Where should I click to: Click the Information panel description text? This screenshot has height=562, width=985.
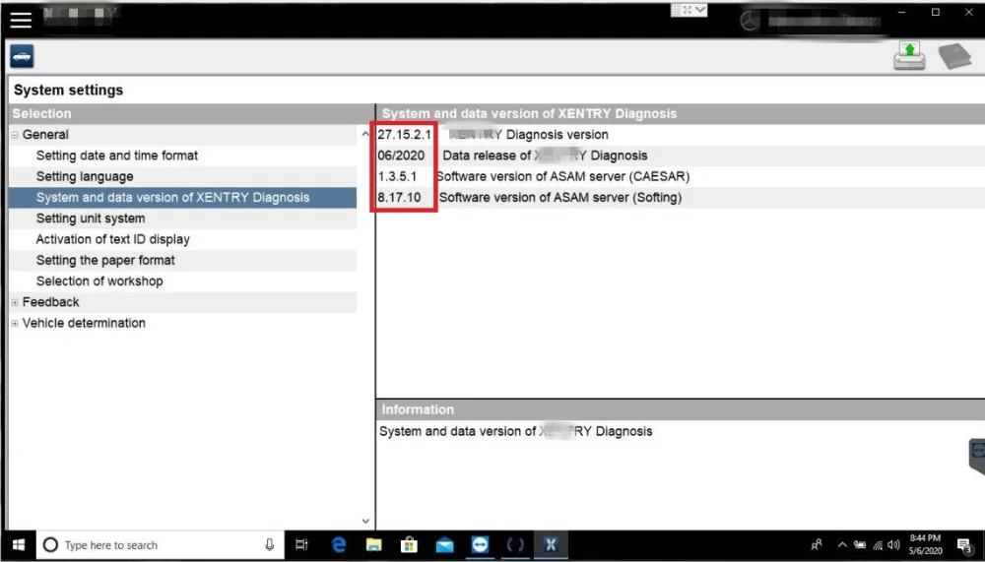click(x=516, y=431)
